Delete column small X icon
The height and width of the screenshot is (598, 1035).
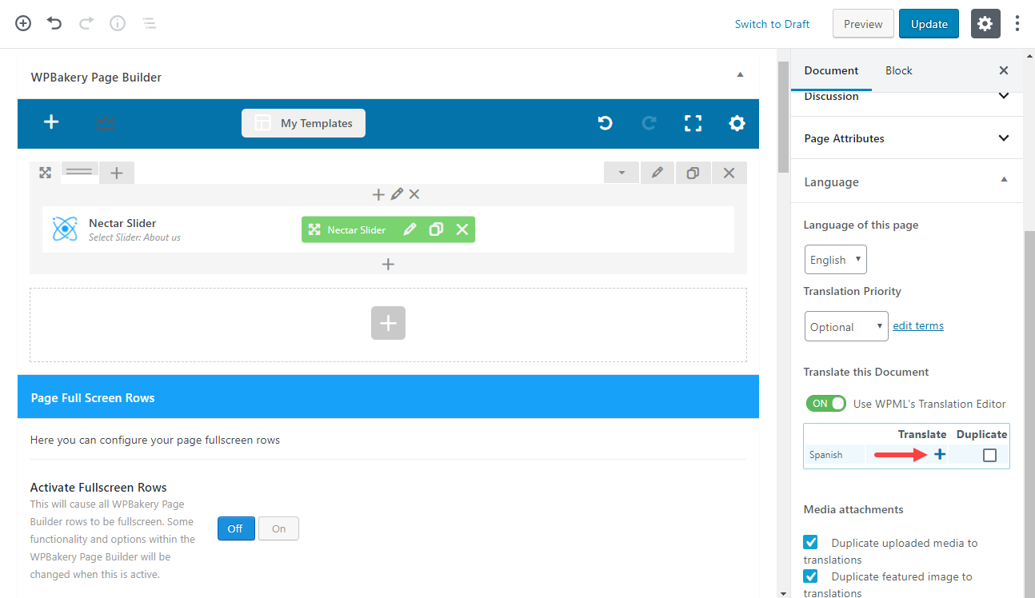(x=414, y=194)
